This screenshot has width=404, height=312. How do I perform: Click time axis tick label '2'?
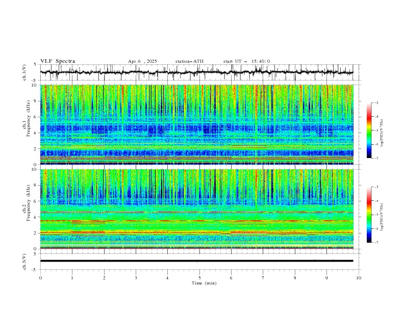pos(104,278)
